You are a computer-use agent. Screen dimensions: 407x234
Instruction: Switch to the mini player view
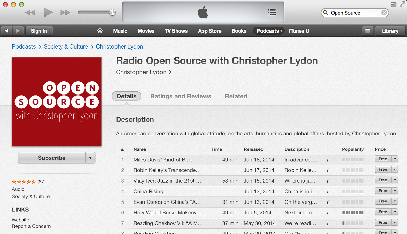tap(394, 4)
